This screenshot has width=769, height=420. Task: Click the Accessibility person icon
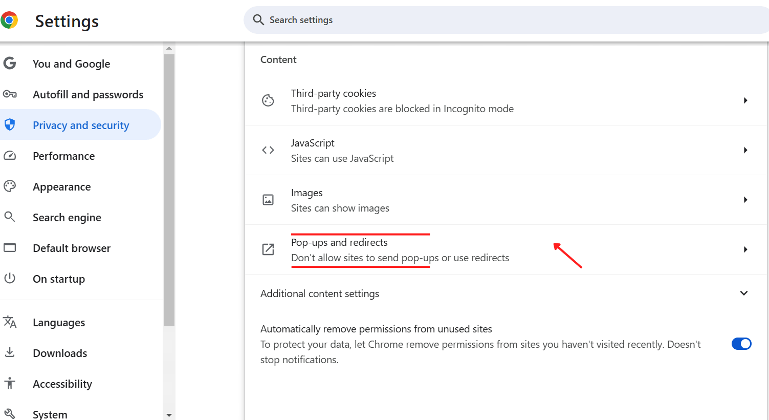(x=10, y=384)
